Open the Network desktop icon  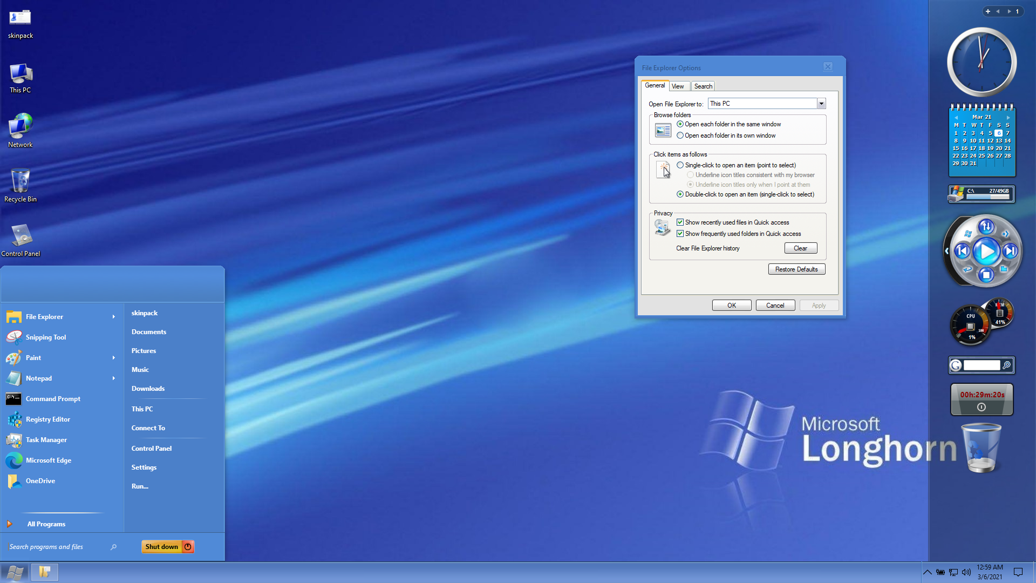point(21,131)
